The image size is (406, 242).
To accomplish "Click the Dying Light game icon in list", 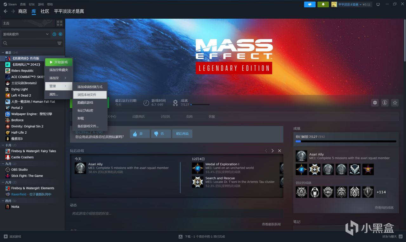I will (8, 89).
